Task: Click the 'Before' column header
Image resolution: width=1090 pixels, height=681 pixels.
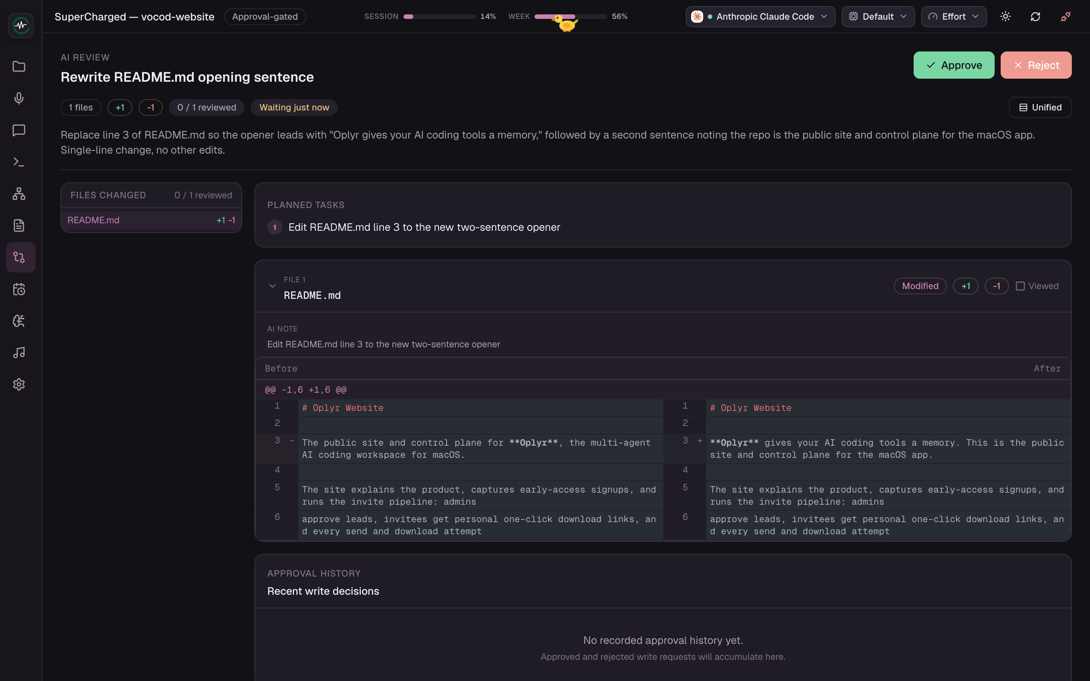Action: click(281, 369)
